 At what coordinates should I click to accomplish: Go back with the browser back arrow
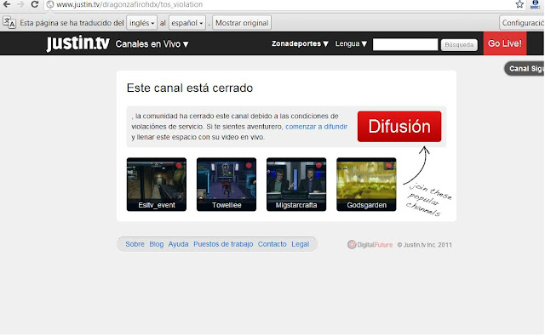7,4
